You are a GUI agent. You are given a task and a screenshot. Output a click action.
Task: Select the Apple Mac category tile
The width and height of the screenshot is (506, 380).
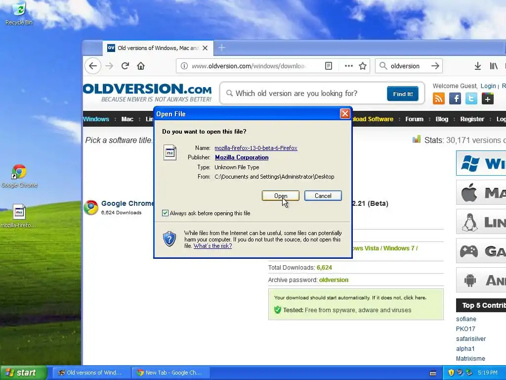pos(481,192)
